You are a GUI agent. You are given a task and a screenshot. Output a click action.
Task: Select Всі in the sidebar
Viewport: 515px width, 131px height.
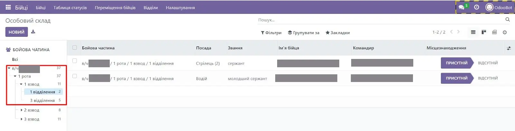(x=15, y=59)
